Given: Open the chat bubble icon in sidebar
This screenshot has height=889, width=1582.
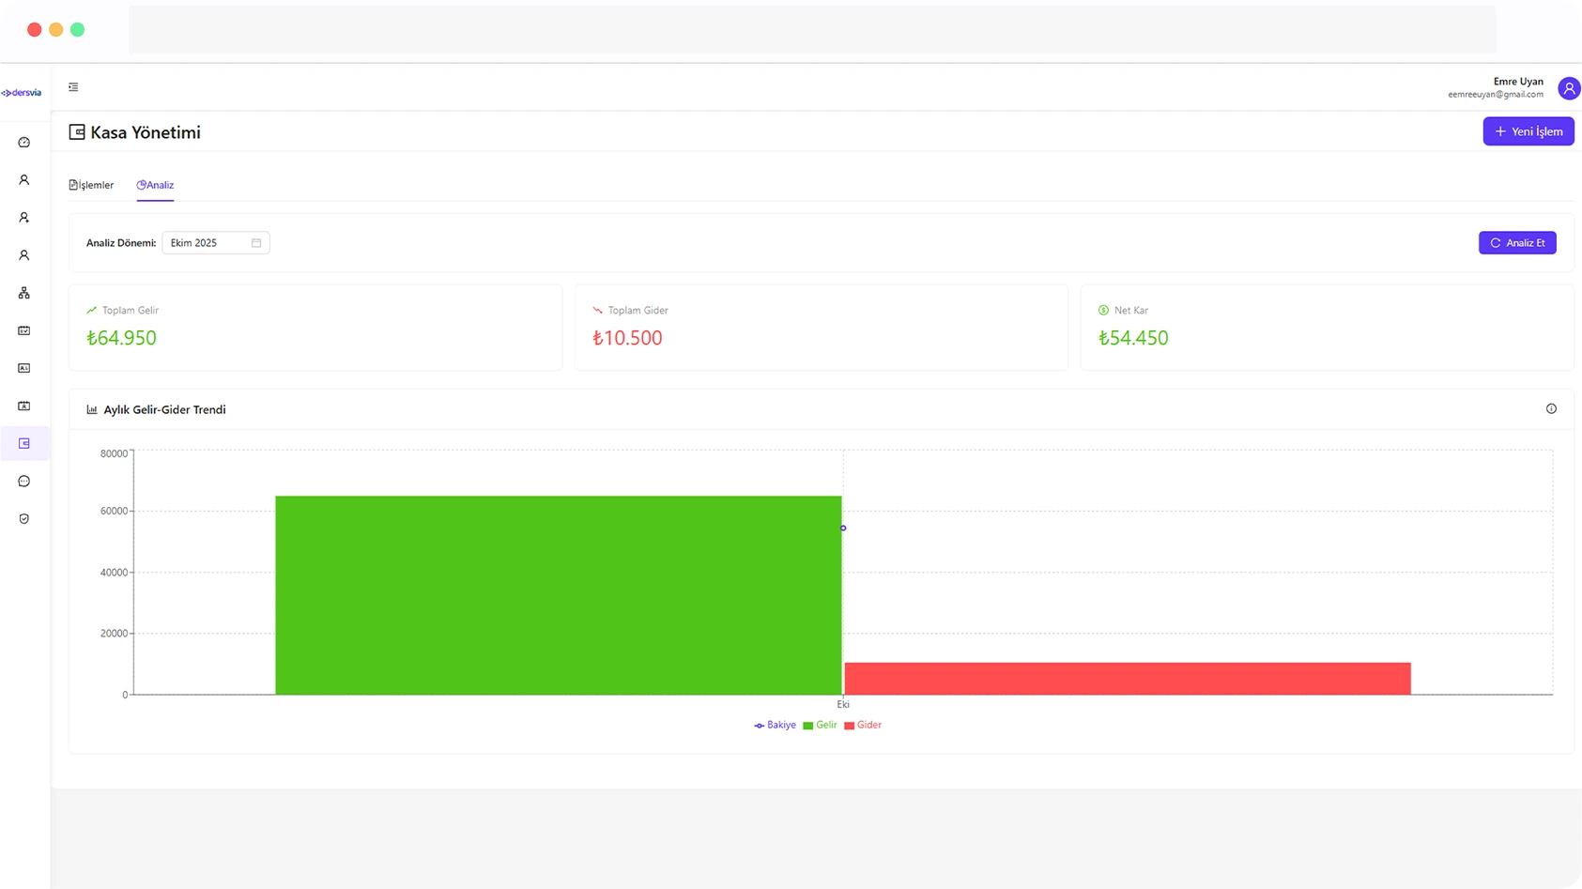Looking at the screenshot, I should 24,481.
